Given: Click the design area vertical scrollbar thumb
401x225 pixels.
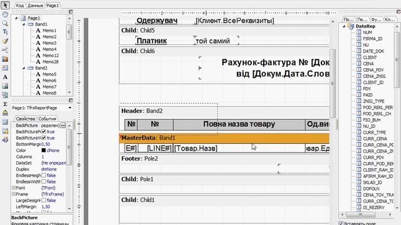Looking at the screenshot, I should coord(333,83).
